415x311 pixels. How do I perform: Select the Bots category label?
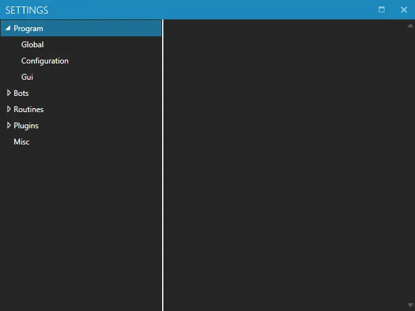pos(21,93)
